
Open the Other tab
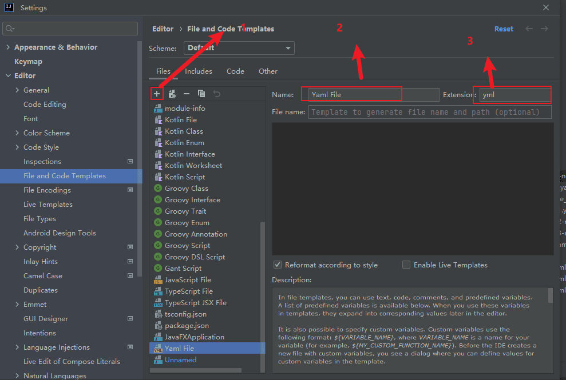[x=268, y=71]
